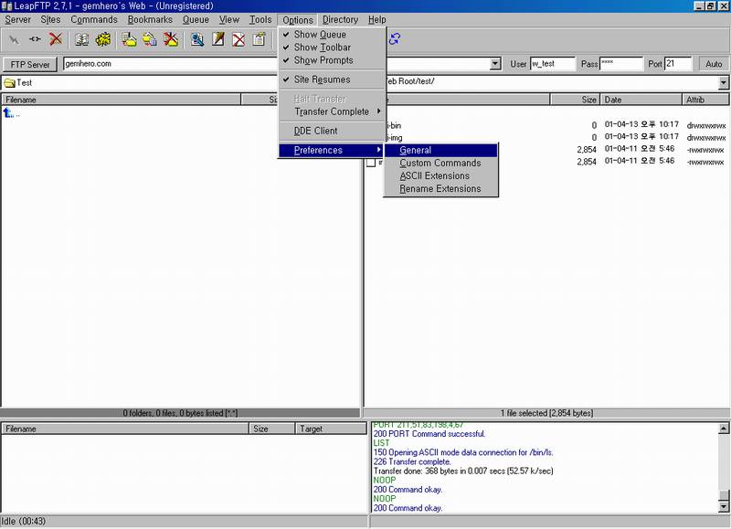
Task: Click the FTP Server button
Action: click(30, 64)
